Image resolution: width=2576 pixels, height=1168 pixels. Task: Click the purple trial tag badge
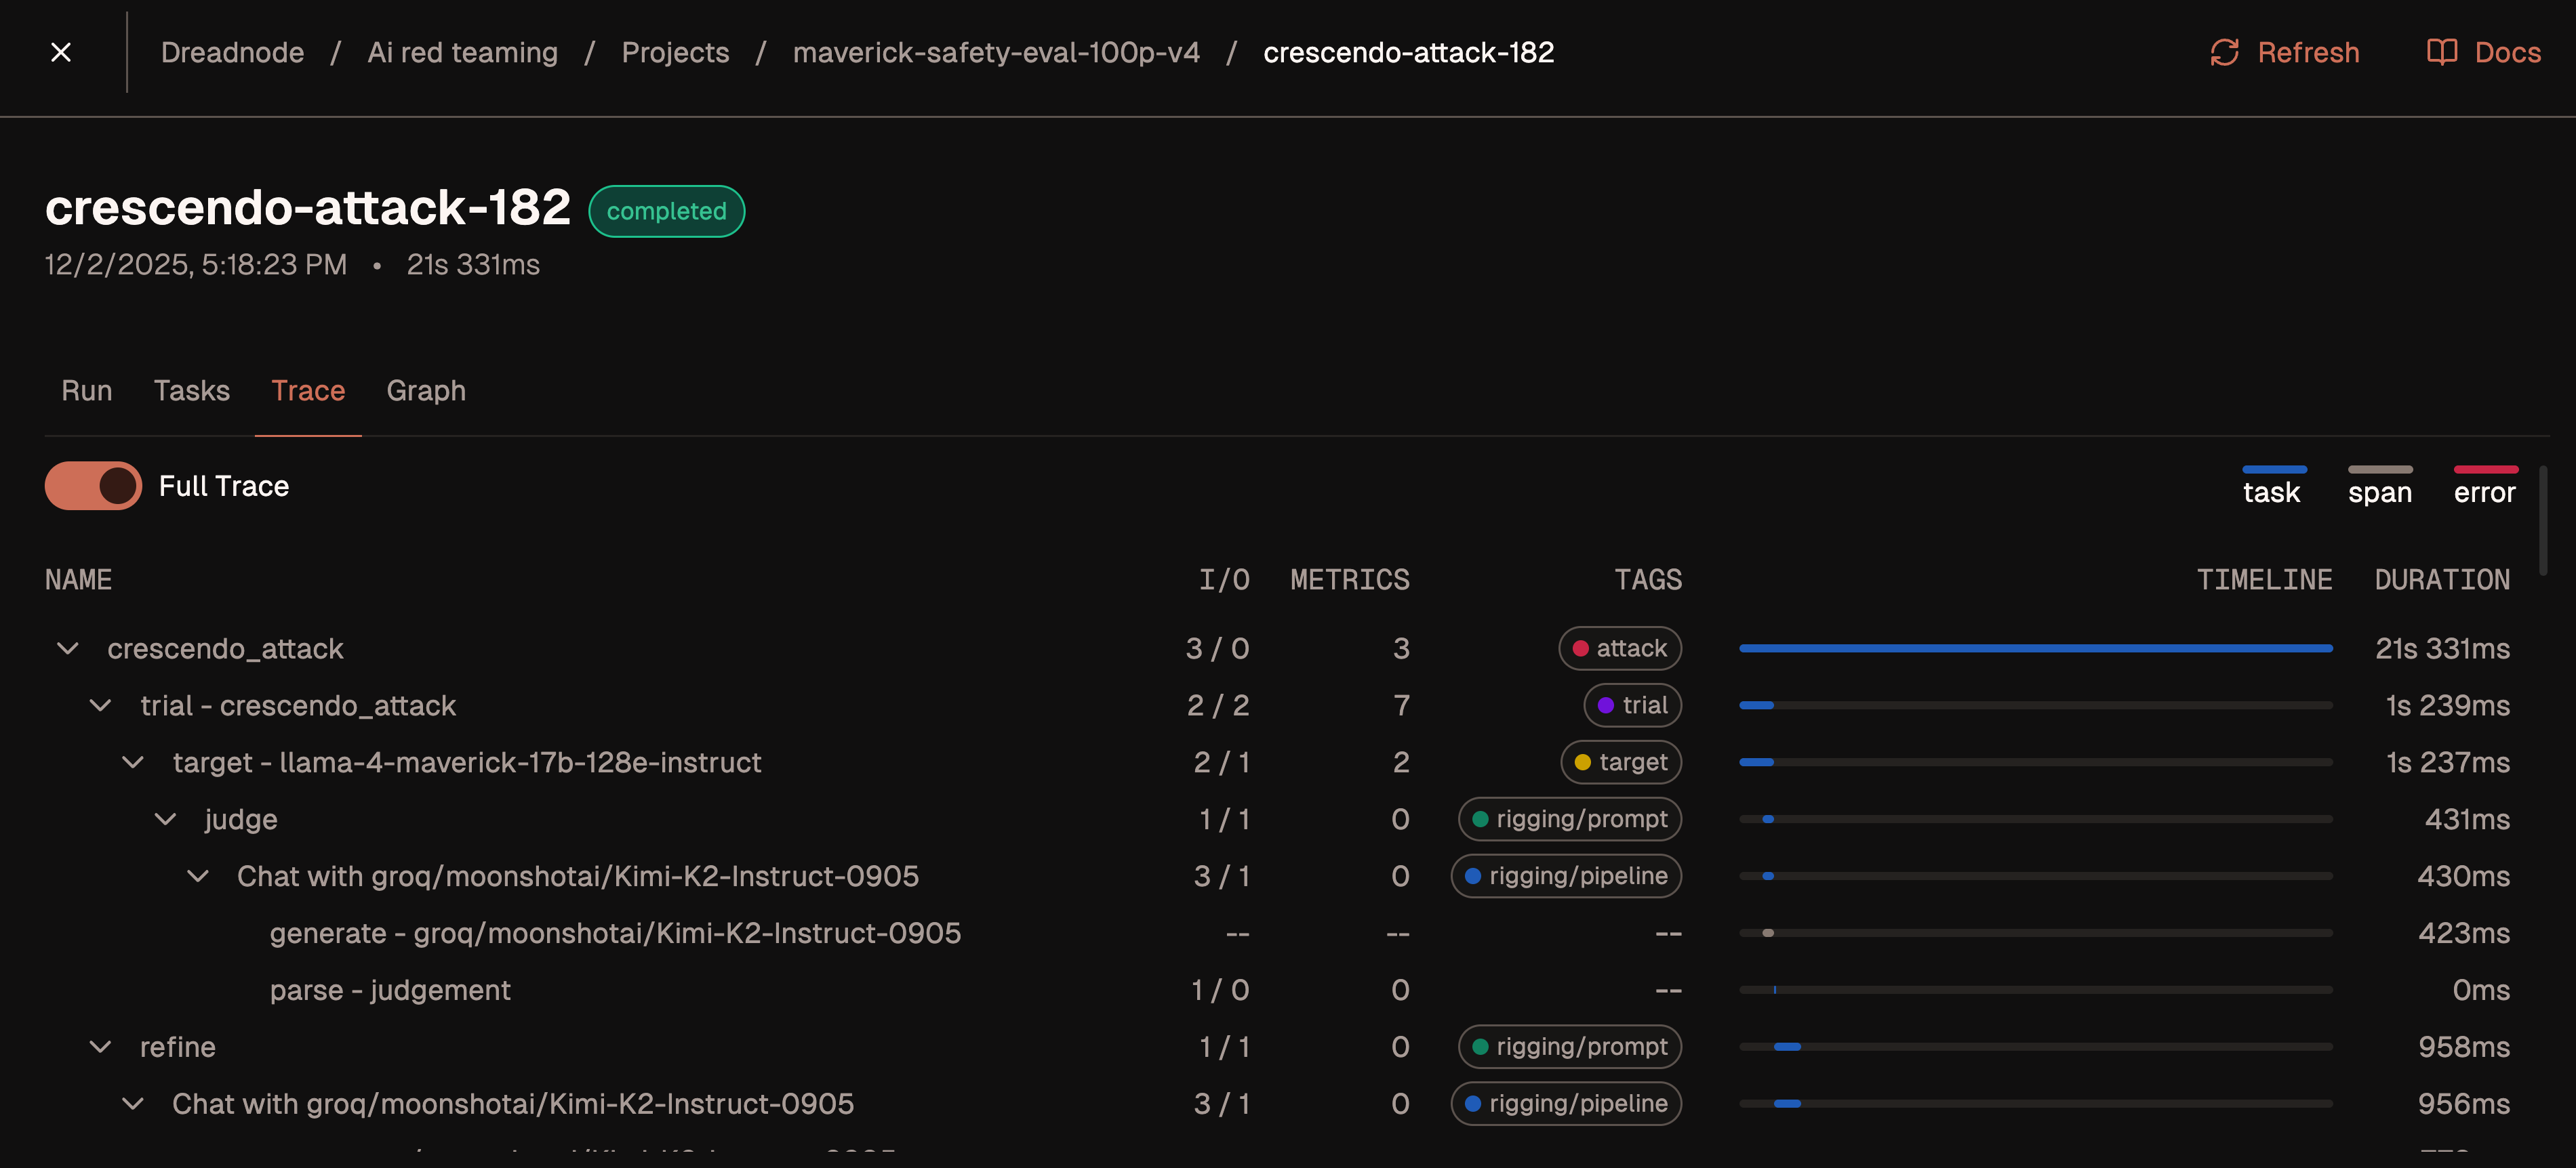tap(1632, 705)
